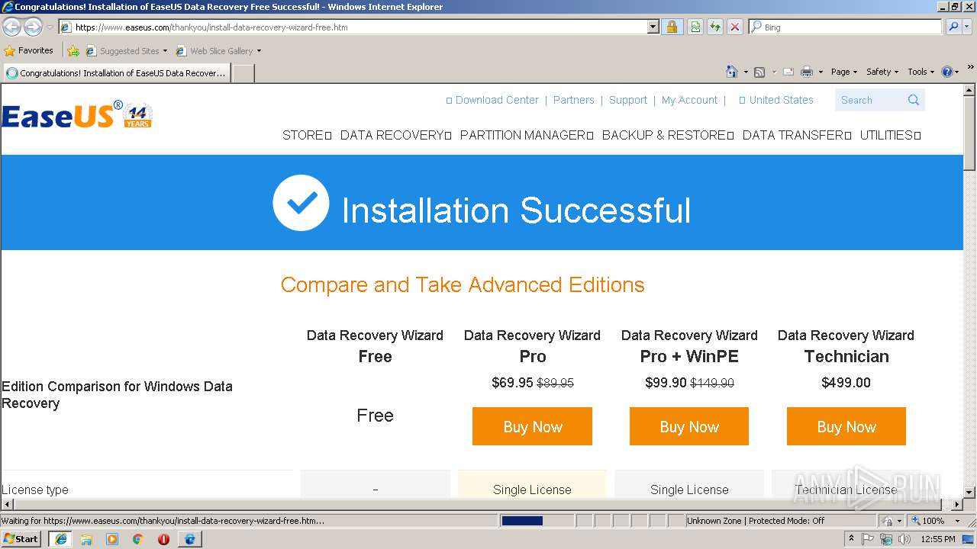Image resolution: width=977 pixels, height=549 pixels.
Task: Open UTILITIES navigation menu
Action: tap(891, 135)
